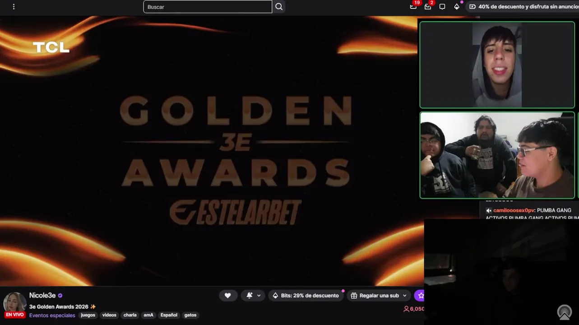Image resolution: width=579 pixels, height=325 pixels.
Task: Open the three-dot menu in the top bar
Action: (14, 7)
